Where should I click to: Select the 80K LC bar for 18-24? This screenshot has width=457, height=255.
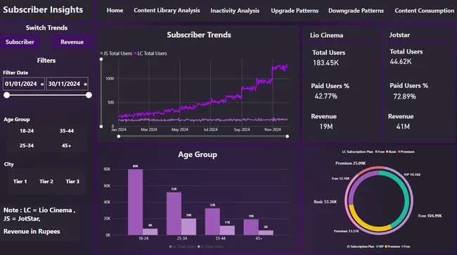point(135,202)
